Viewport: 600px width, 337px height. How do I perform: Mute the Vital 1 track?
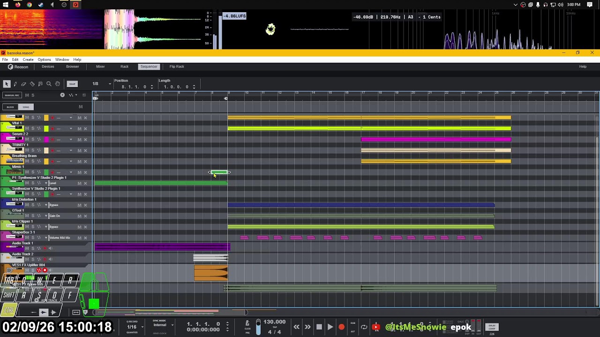27,128
